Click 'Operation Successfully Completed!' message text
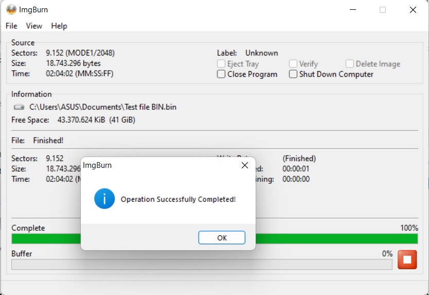Viewport: 429px width, 295px height. (x=178, y=199)
